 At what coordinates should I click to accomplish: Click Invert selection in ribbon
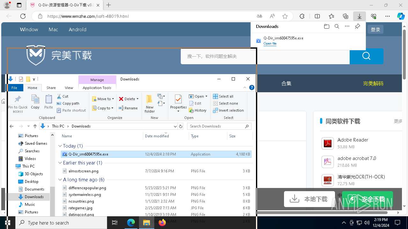pyautogui.click(x=228, y=110)
